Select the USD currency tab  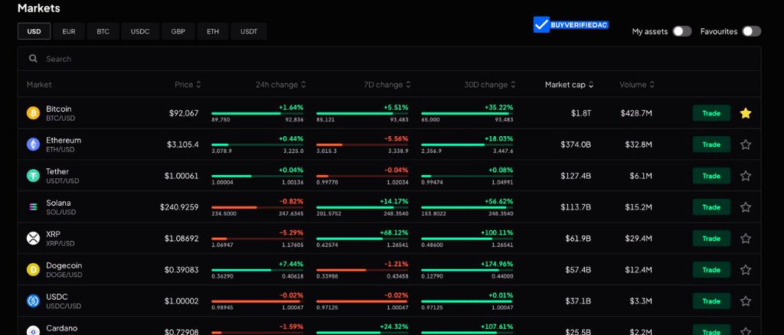(34, 31)
